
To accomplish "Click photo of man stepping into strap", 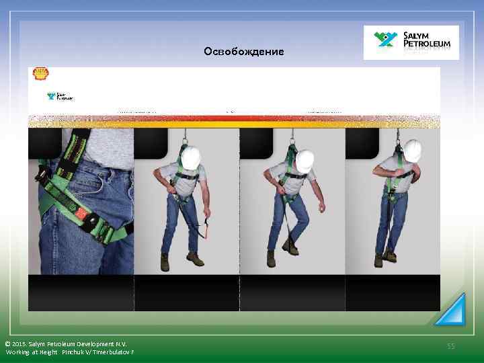I will tap(292, 201).
